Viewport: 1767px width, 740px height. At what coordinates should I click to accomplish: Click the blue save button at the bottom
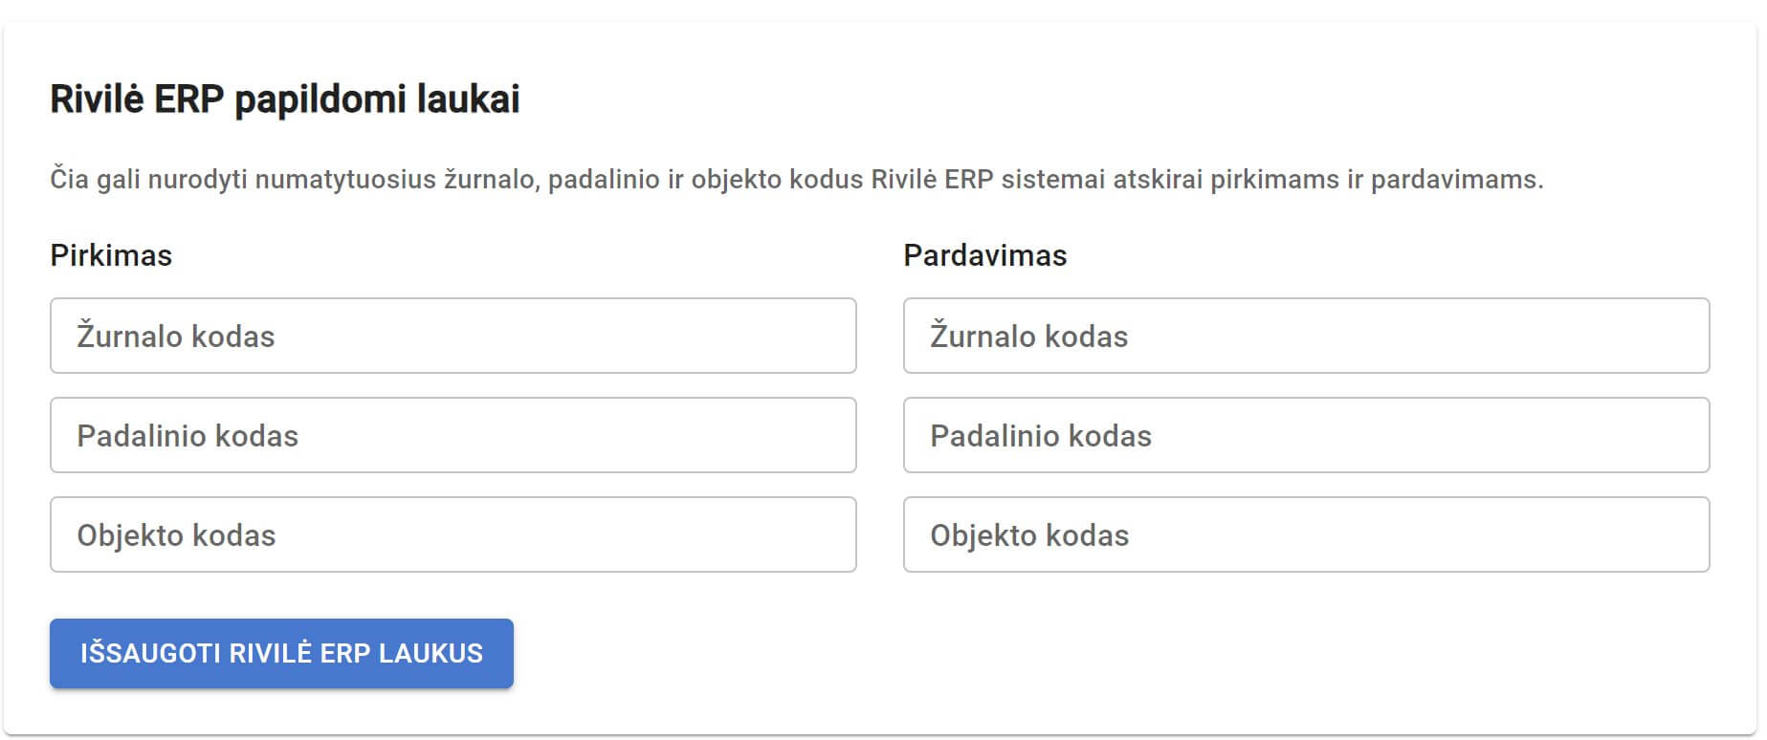(x=281, y=654)
